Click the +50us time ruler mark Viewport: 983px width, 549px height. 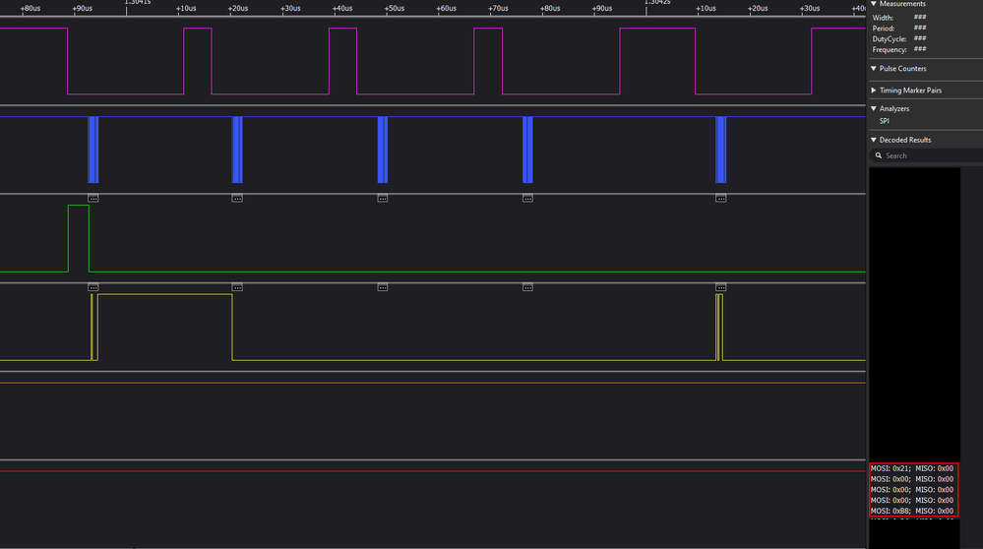[395, 8]
